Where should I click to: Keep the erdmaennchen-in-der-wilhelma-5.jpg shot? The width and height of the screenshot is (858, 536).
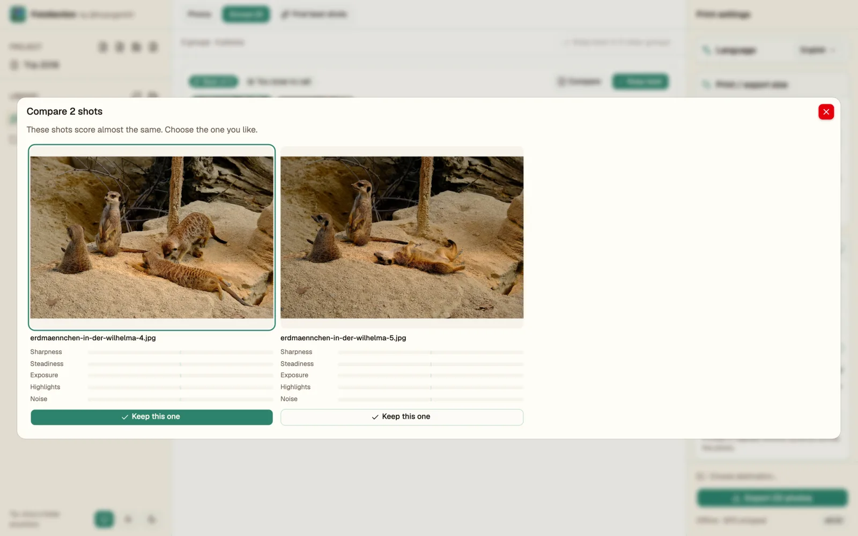point(402,417)
